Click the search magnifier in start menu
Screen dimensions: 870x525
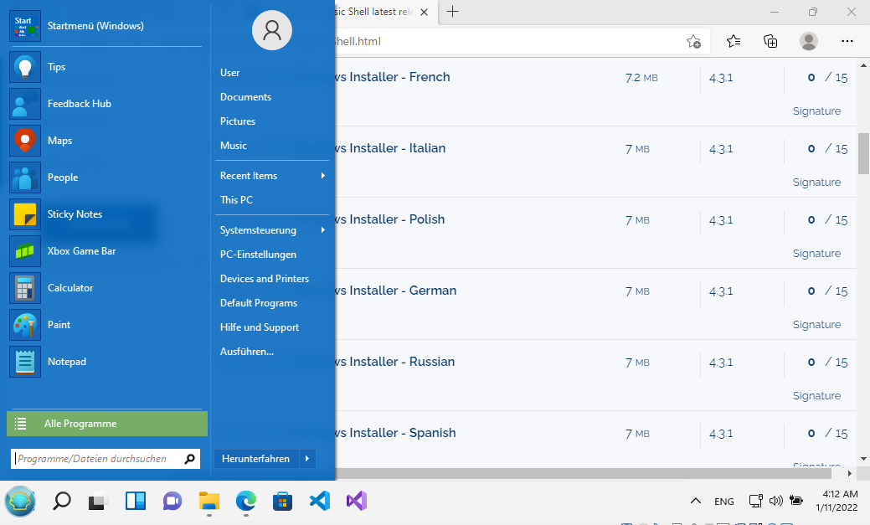(190, 459)
